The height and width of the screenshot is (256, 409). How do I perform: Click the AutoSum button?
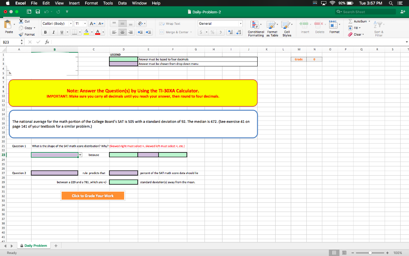click(x=358, y=21)
